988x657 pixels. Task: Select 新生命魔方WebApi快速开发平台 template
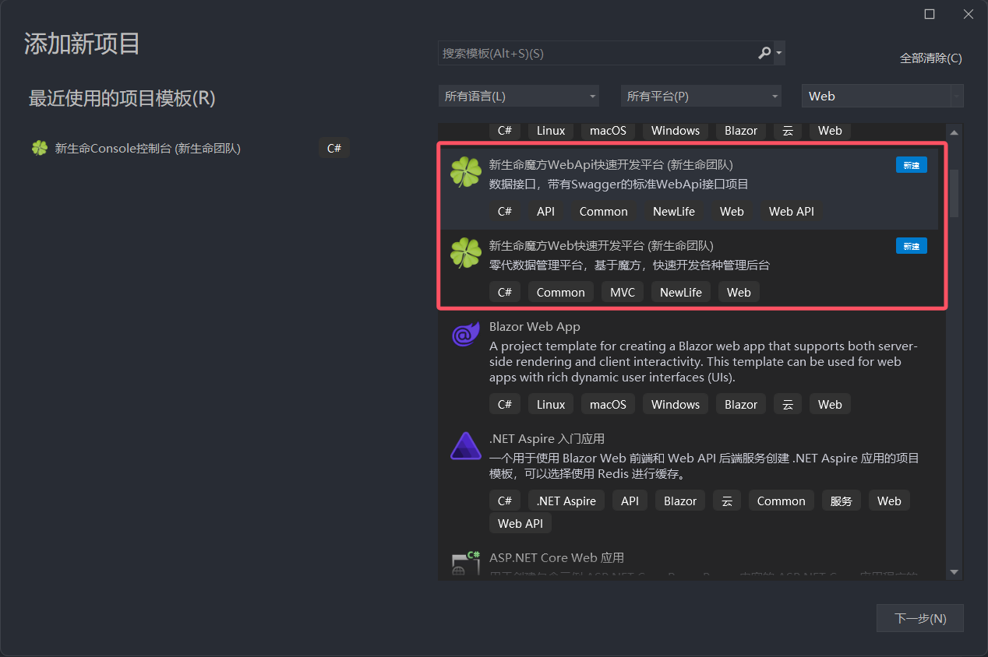click(x=690, y=188)
